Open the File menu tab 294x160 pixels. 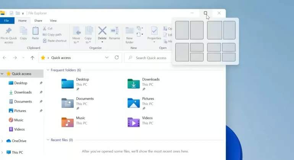click(x=7, y=21)
